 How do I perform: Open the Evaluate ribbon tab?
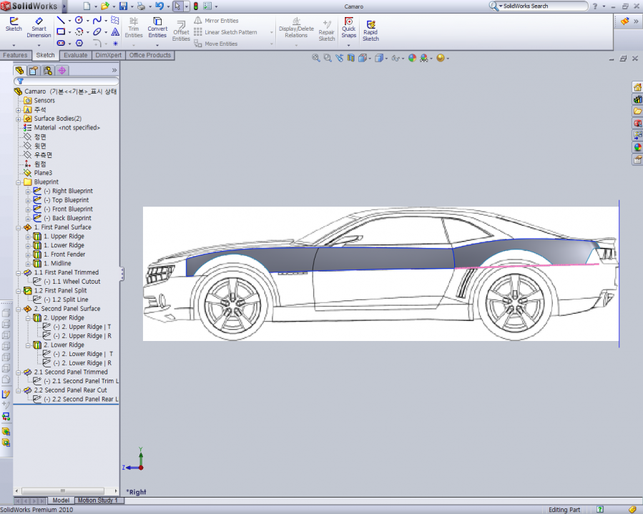tap(75, 54)
